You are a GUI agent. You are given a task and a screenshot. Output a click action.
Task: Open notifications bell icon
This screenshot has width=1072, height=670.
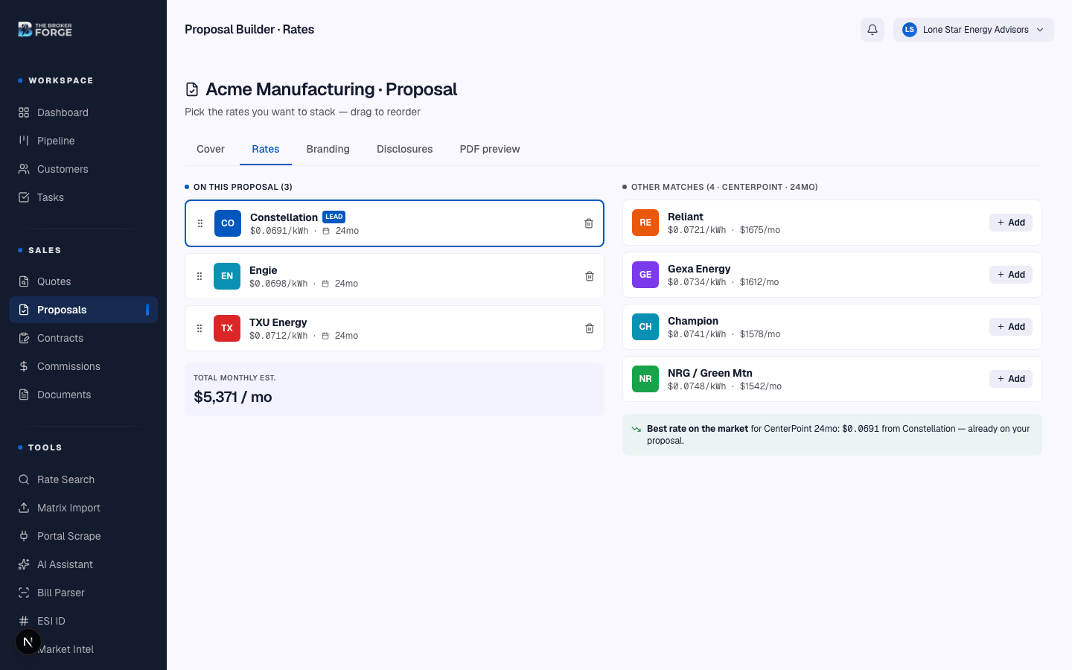872,30
